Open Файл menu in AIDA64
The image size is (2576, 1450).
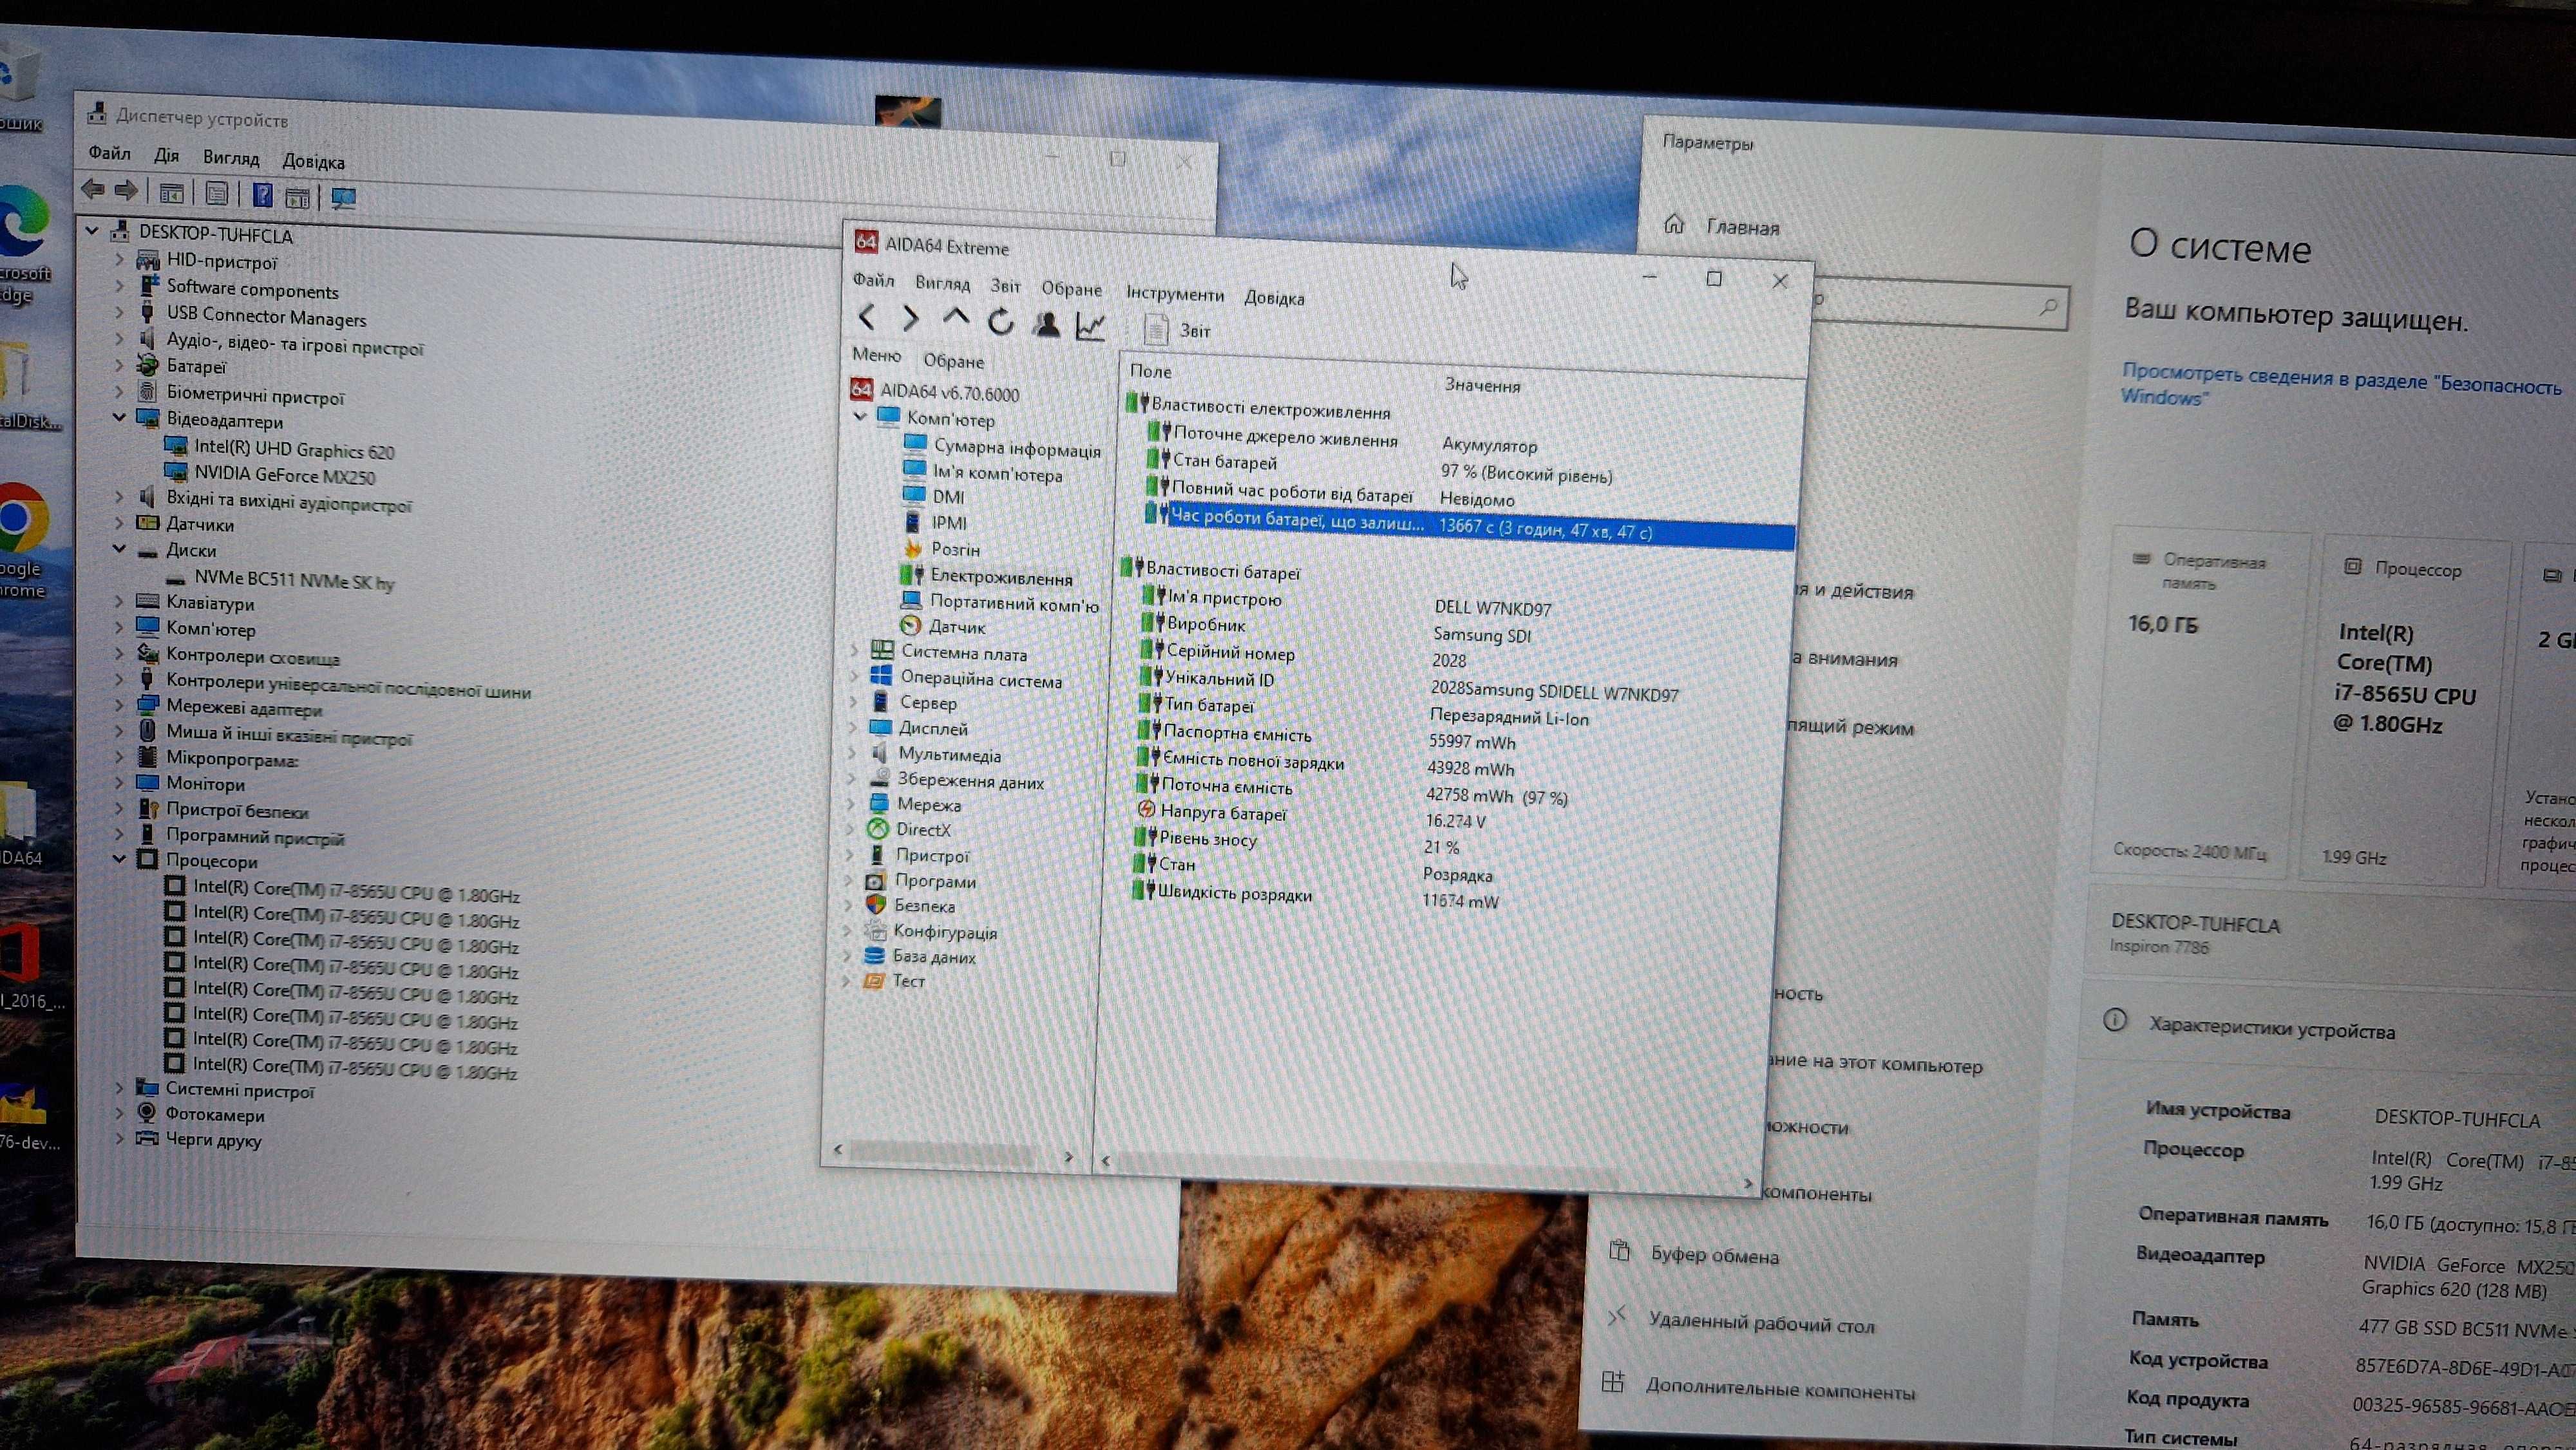pyautogui.click(x=873, y=280)
